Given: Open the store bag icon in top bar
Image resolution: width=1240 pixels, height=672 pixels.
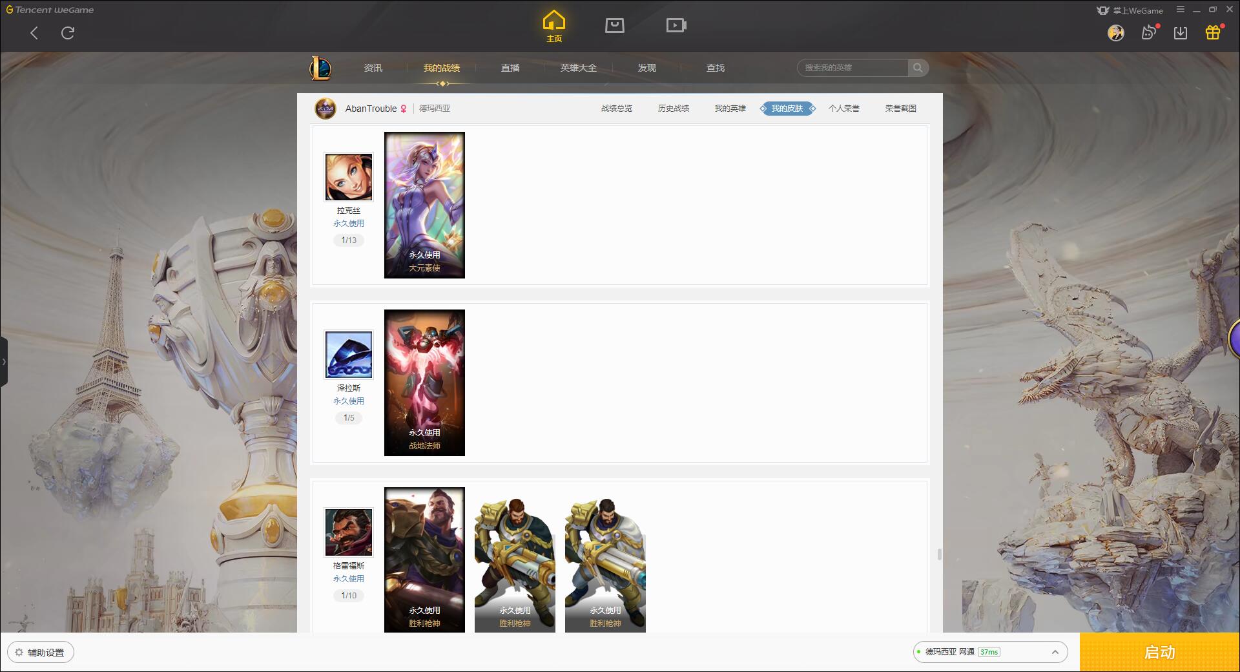Looking at the screenshot, I should [615, 25].
